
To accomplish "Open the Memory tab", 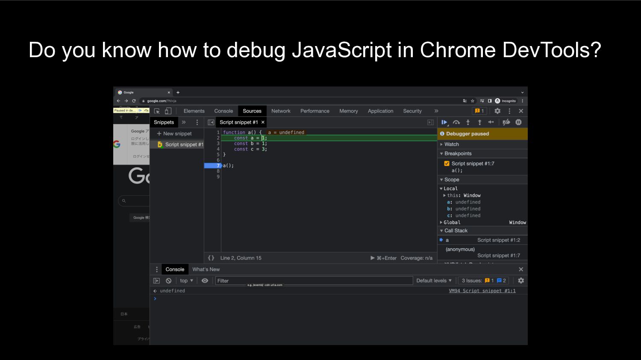I will (x=349, y=111).
